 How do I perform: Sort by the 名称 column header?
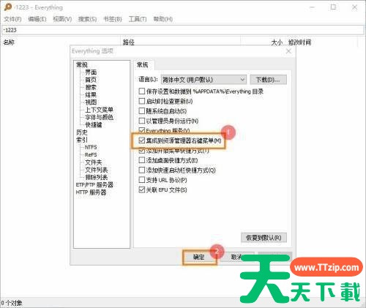click(x=9, y=42)
